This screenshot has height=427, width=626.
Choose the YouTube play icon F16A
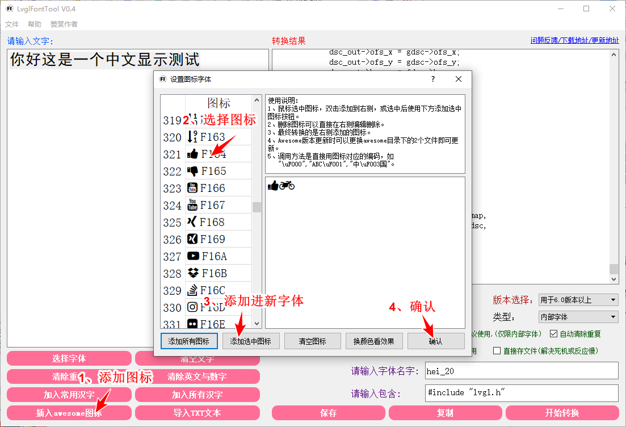[218, 256]
